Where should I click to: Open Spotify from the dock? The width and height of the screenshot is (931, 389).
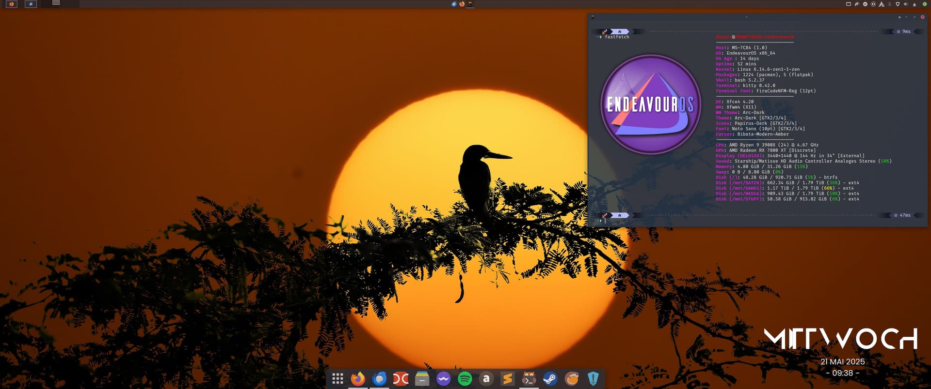[x=465, y=379]
